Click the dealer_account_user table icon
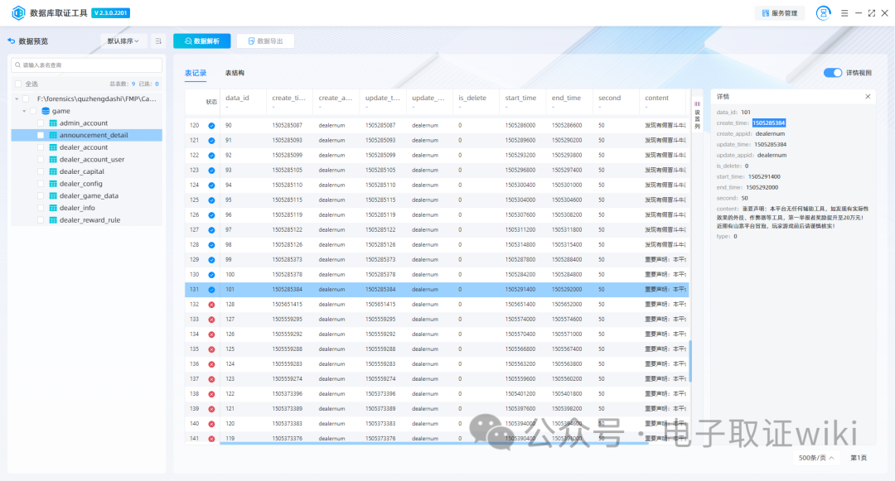 53,160
